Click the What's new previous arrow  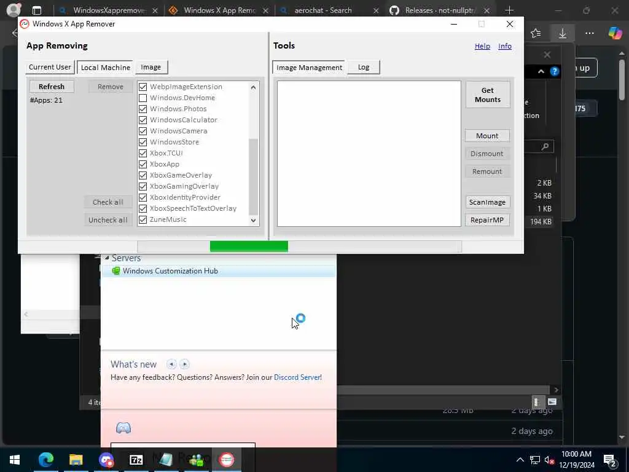point(171,364)
